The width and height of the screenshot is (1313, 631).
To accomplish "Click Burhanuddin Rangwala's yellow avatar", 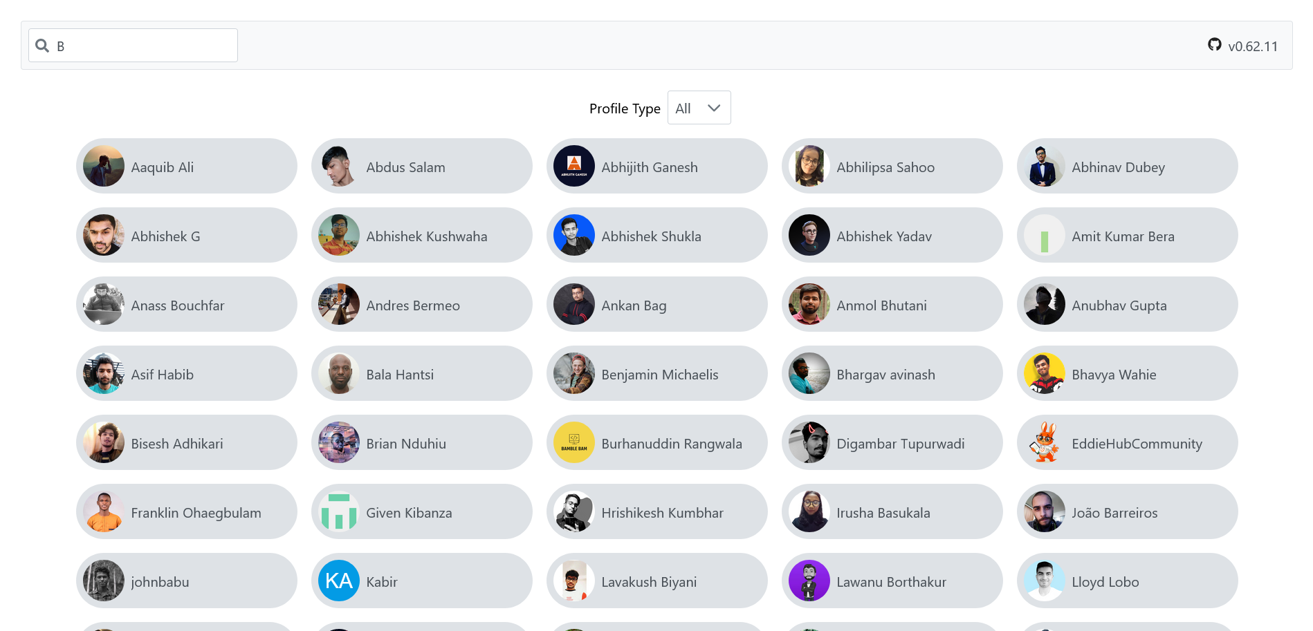I will 573,442.
